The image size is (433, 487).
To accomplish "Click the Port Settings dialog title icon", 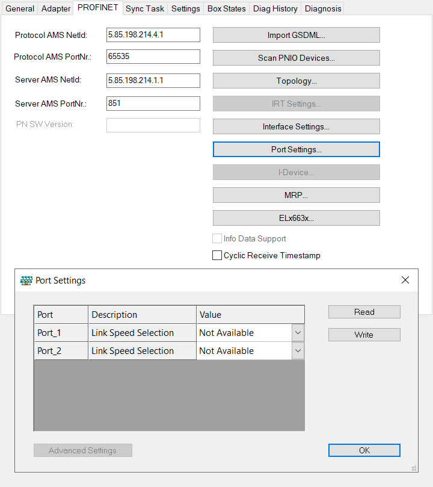I will point(26,280).
